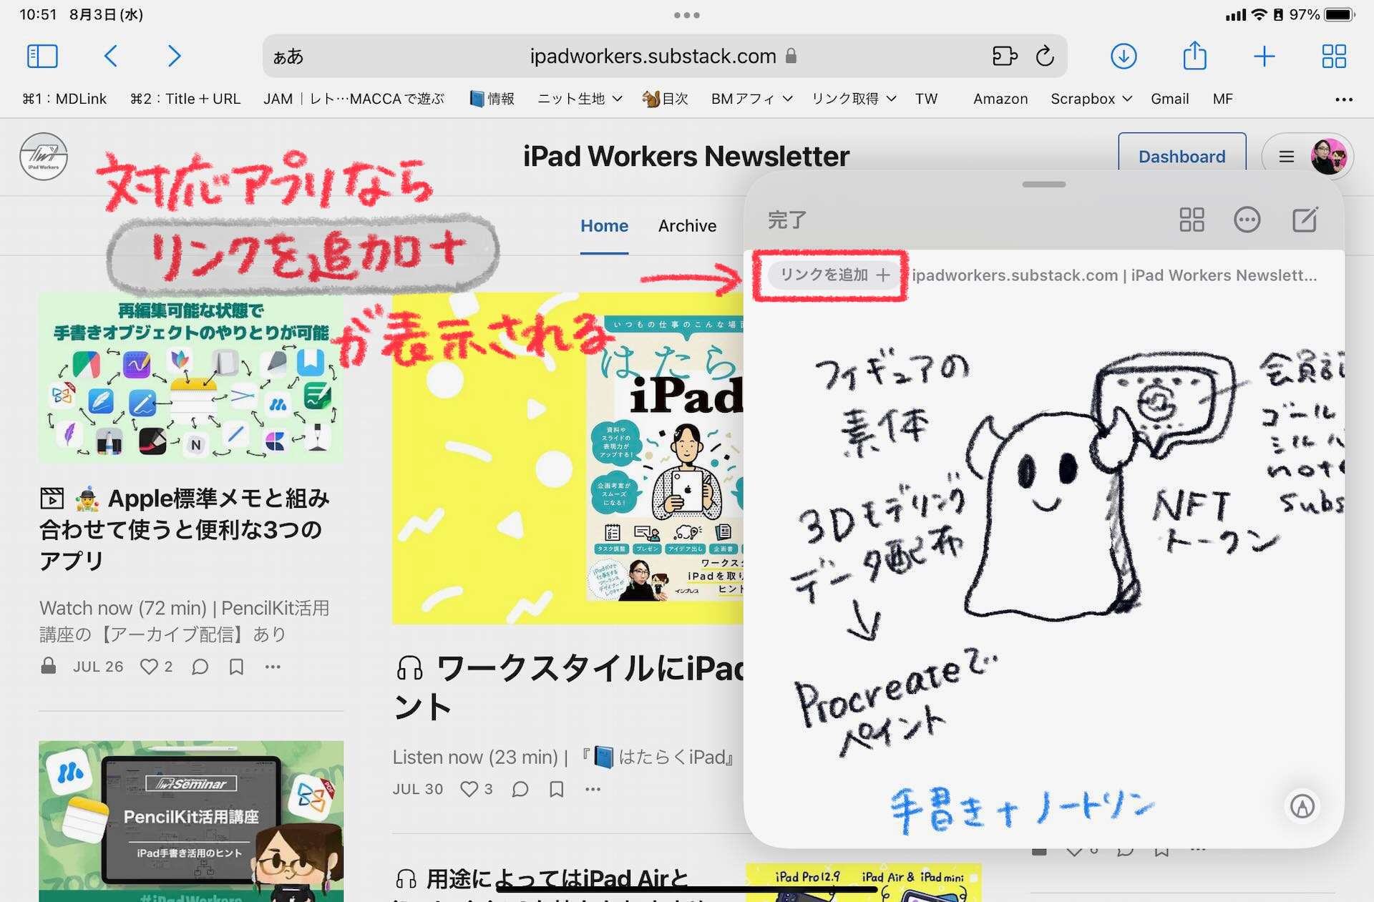This screenshot has width=1374, height=902.
Task: Open the JAM bookmark
Action: point(354,99)
